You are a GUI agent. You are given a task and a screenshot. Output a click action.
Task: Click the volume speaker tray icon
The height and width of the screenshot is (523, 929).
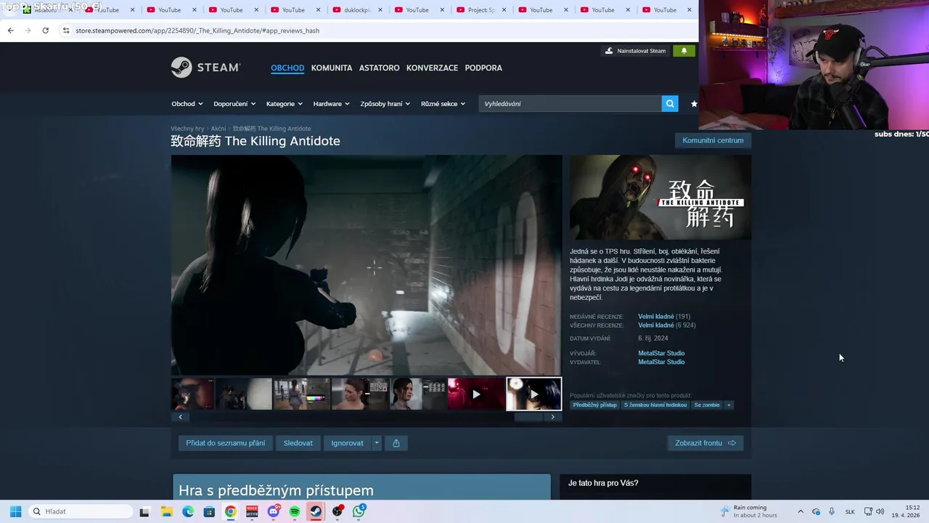pyautogui.click(x=880, y=511)
